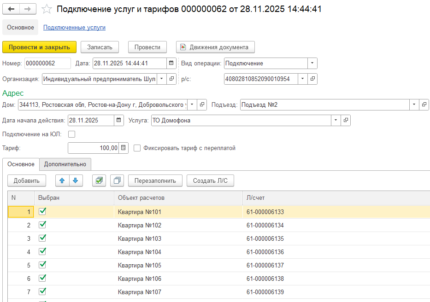Image resolution: width=430 pixels, height=302 pixels.
Task: Uncheck Выбран for Квартира №103
Action: (42, 238)
